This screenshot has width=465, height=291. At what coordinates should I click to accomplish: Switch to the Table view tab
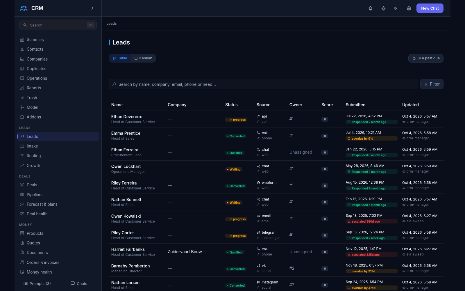pos(120,58)
